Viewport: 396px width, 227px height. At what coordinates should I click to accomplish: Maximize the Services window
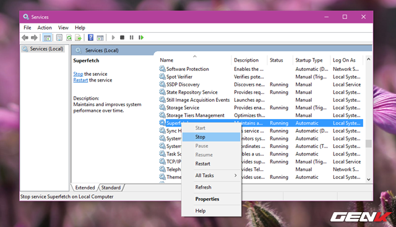pyautogui.click(x=345, y=17)
